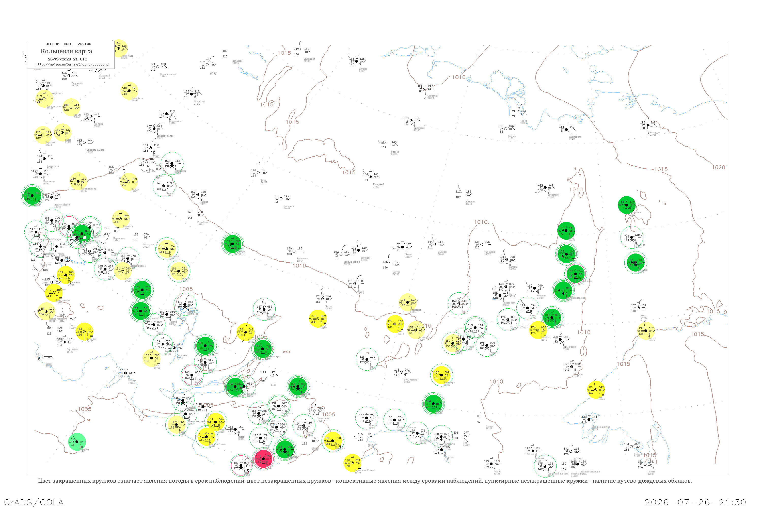762x508 pixels.
Task: Click the "1020" isobar label
Action: coord(718,167)
